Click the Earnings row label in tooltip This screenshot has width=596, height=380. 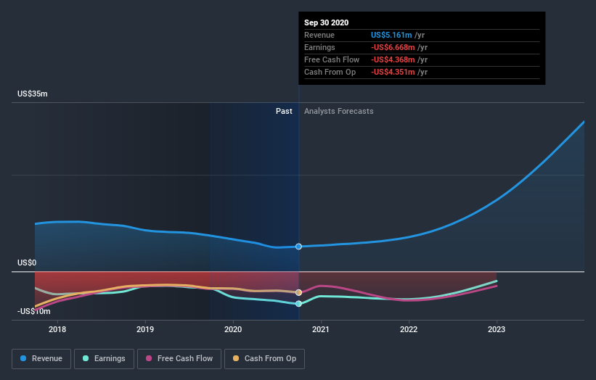[319, 47]
